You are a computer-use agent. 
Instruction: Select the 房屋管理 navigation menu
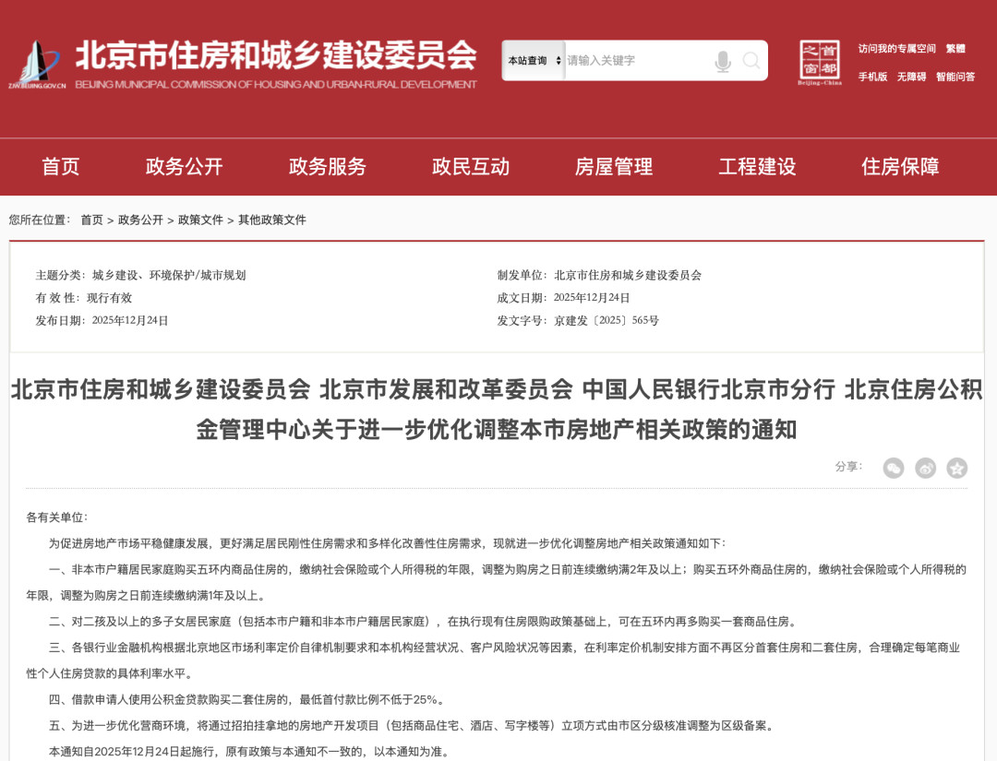[x=615, y=167]
